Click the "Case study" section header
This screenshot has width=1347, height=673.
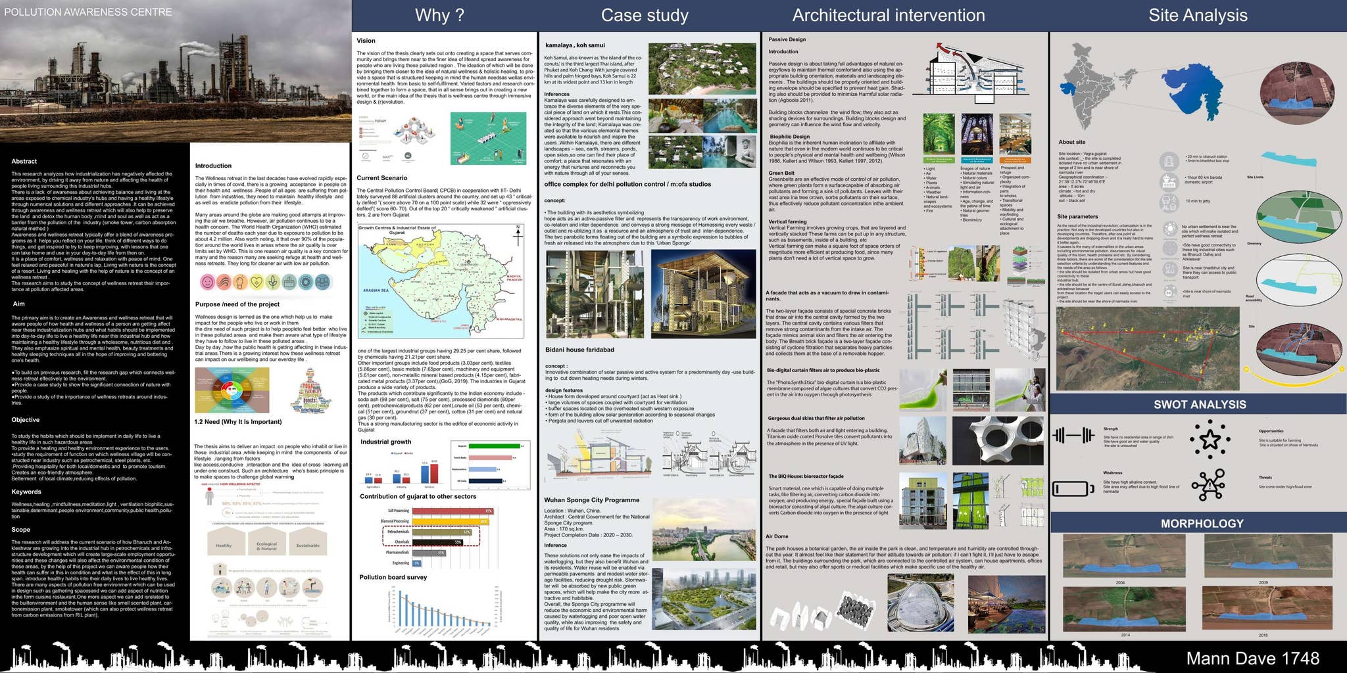click(x=645, y=15)
